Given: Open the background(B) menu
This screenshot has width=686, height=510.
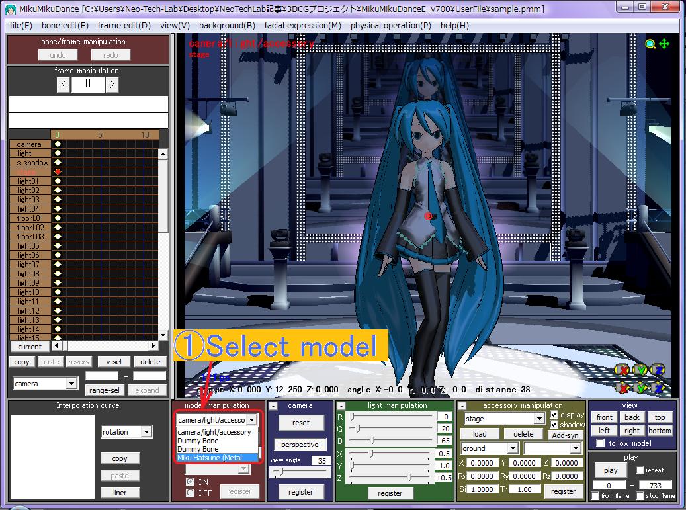Looking at the screenshot, I should (x=227, y=25).
